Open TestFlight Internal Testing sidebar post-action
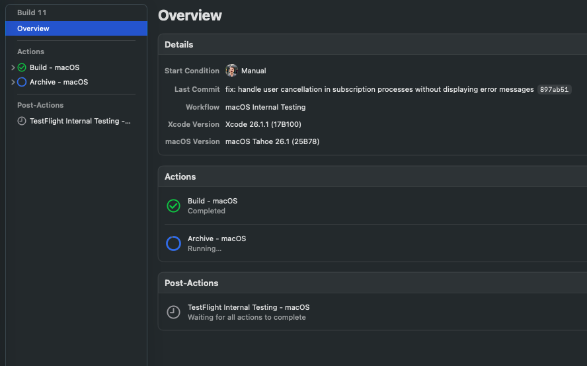The image size is (587, 366). coord(80,121)
